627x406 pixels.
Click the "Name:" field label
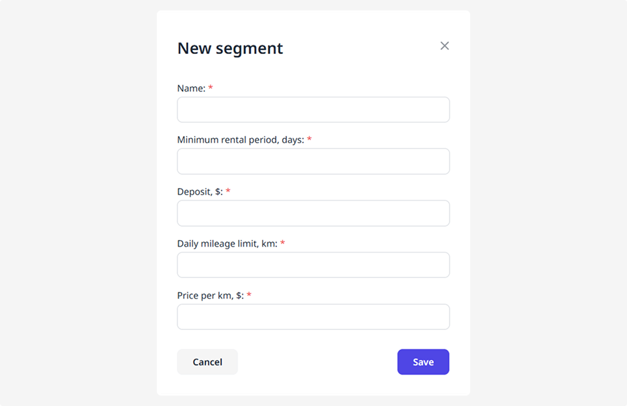191,88
